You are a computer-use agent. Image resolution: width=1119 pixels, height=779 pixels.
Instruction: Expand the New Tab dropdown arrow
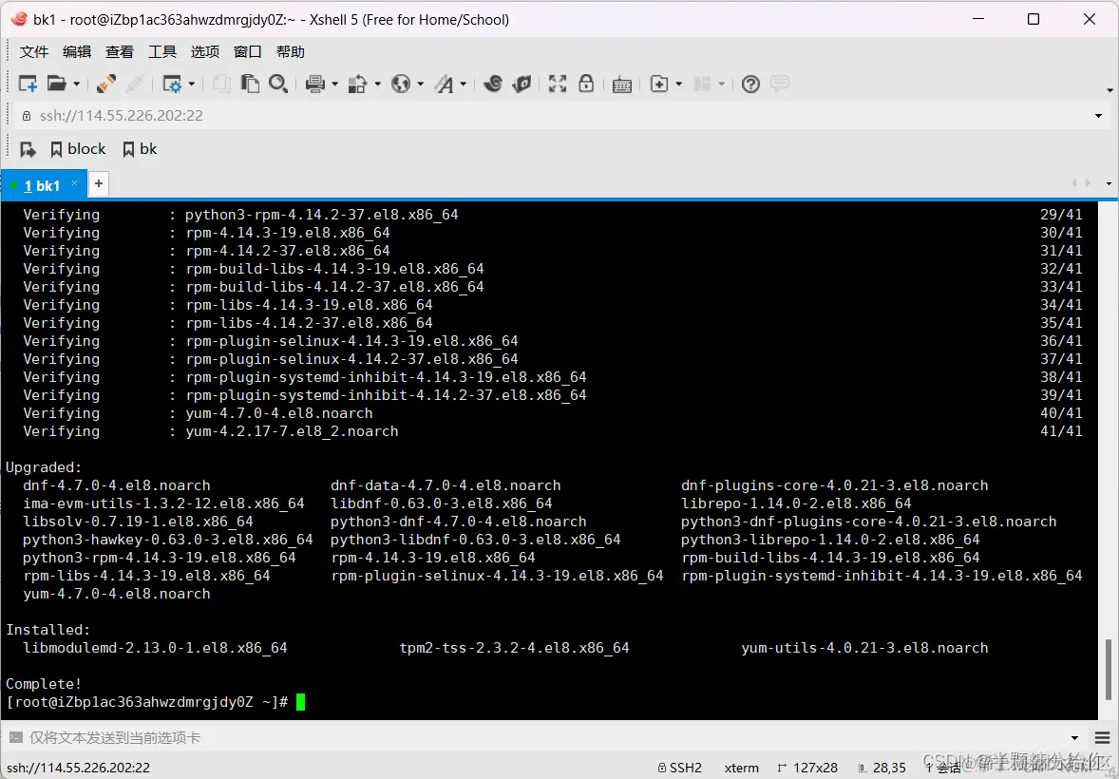point(678,85)
